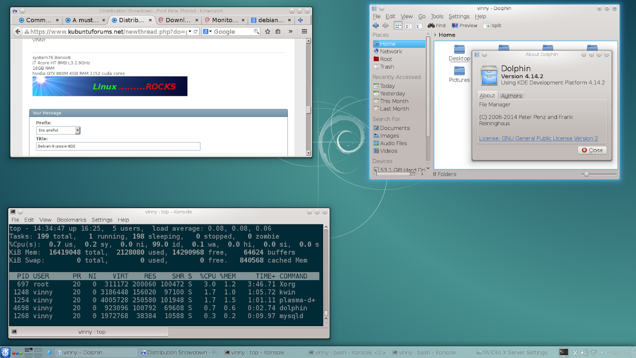Show files accessed Yesterday in Dolphin
This screenshot has width=636, height=358.
tap(399, 94)
